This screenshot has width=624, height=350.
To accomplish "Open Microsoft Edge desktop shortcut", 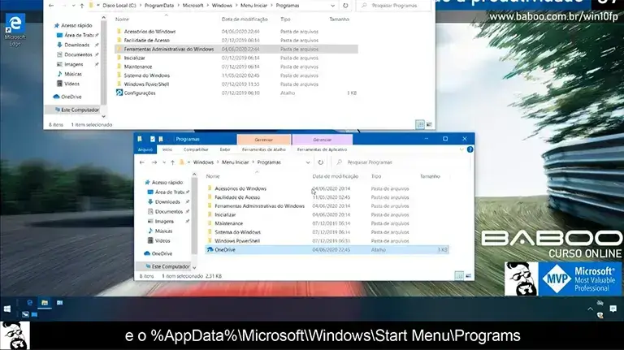I will click(15, 30).
